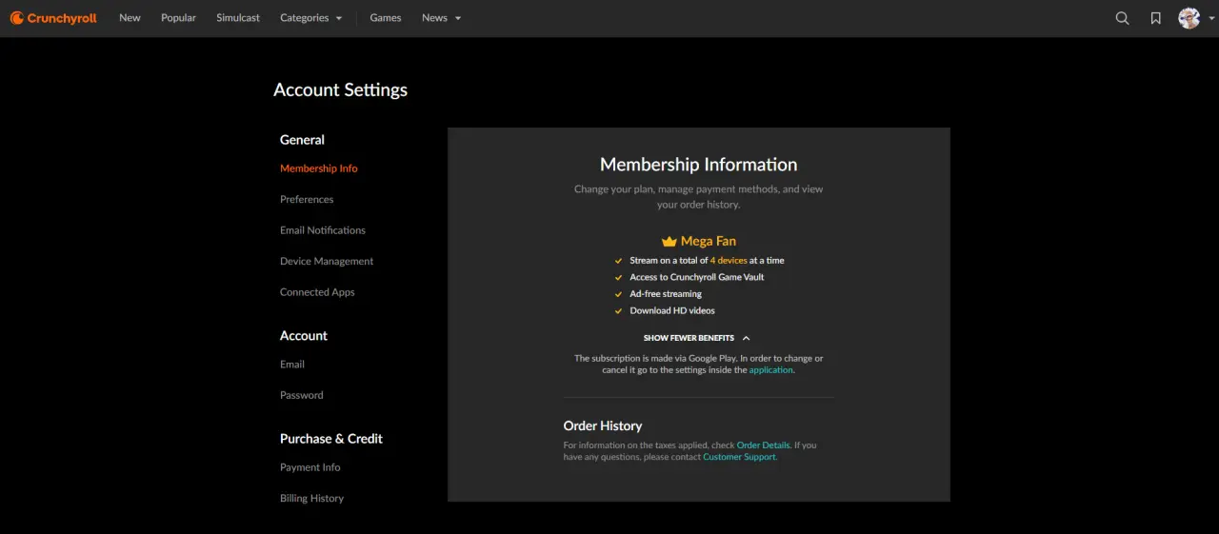Open the Popular section

(x=178, y=18)
